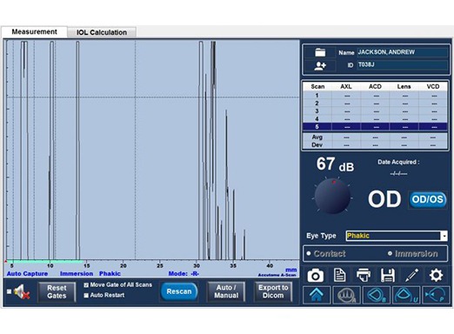Open the Eye Type dropdown arrow
The height and width of the screenshot is (334, 454).
click(444, 236)
